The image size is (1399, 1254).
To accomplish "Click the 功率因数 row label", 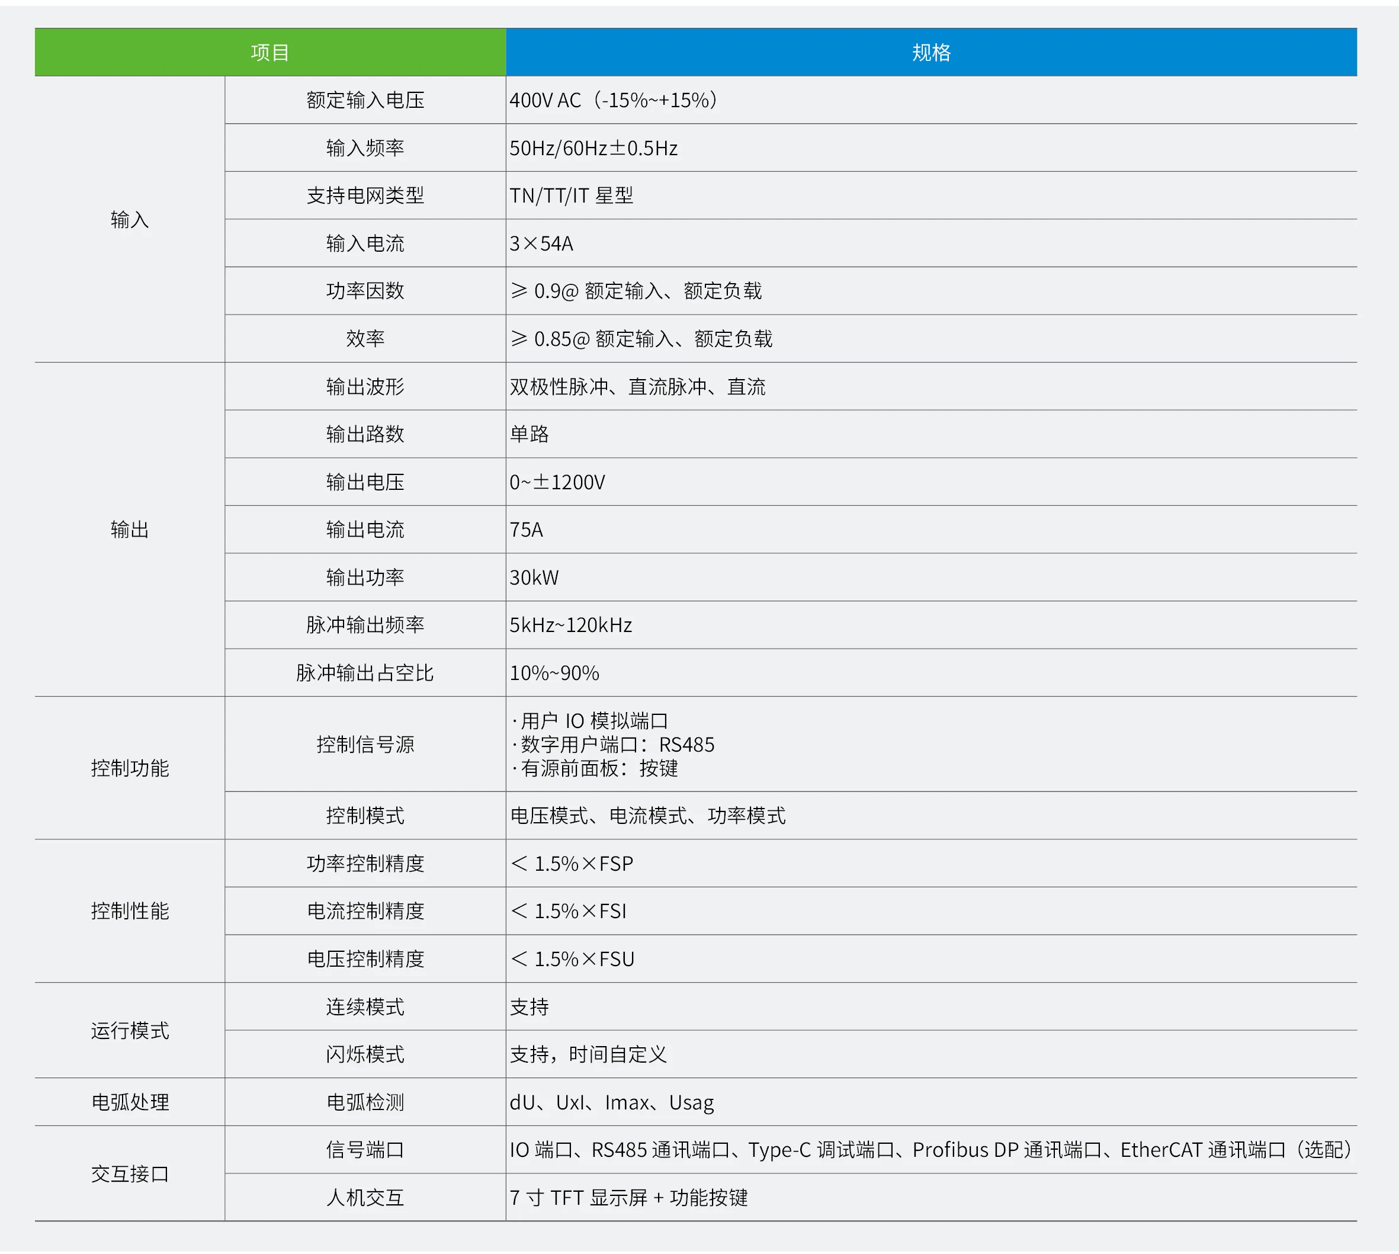I will [365, 291].
